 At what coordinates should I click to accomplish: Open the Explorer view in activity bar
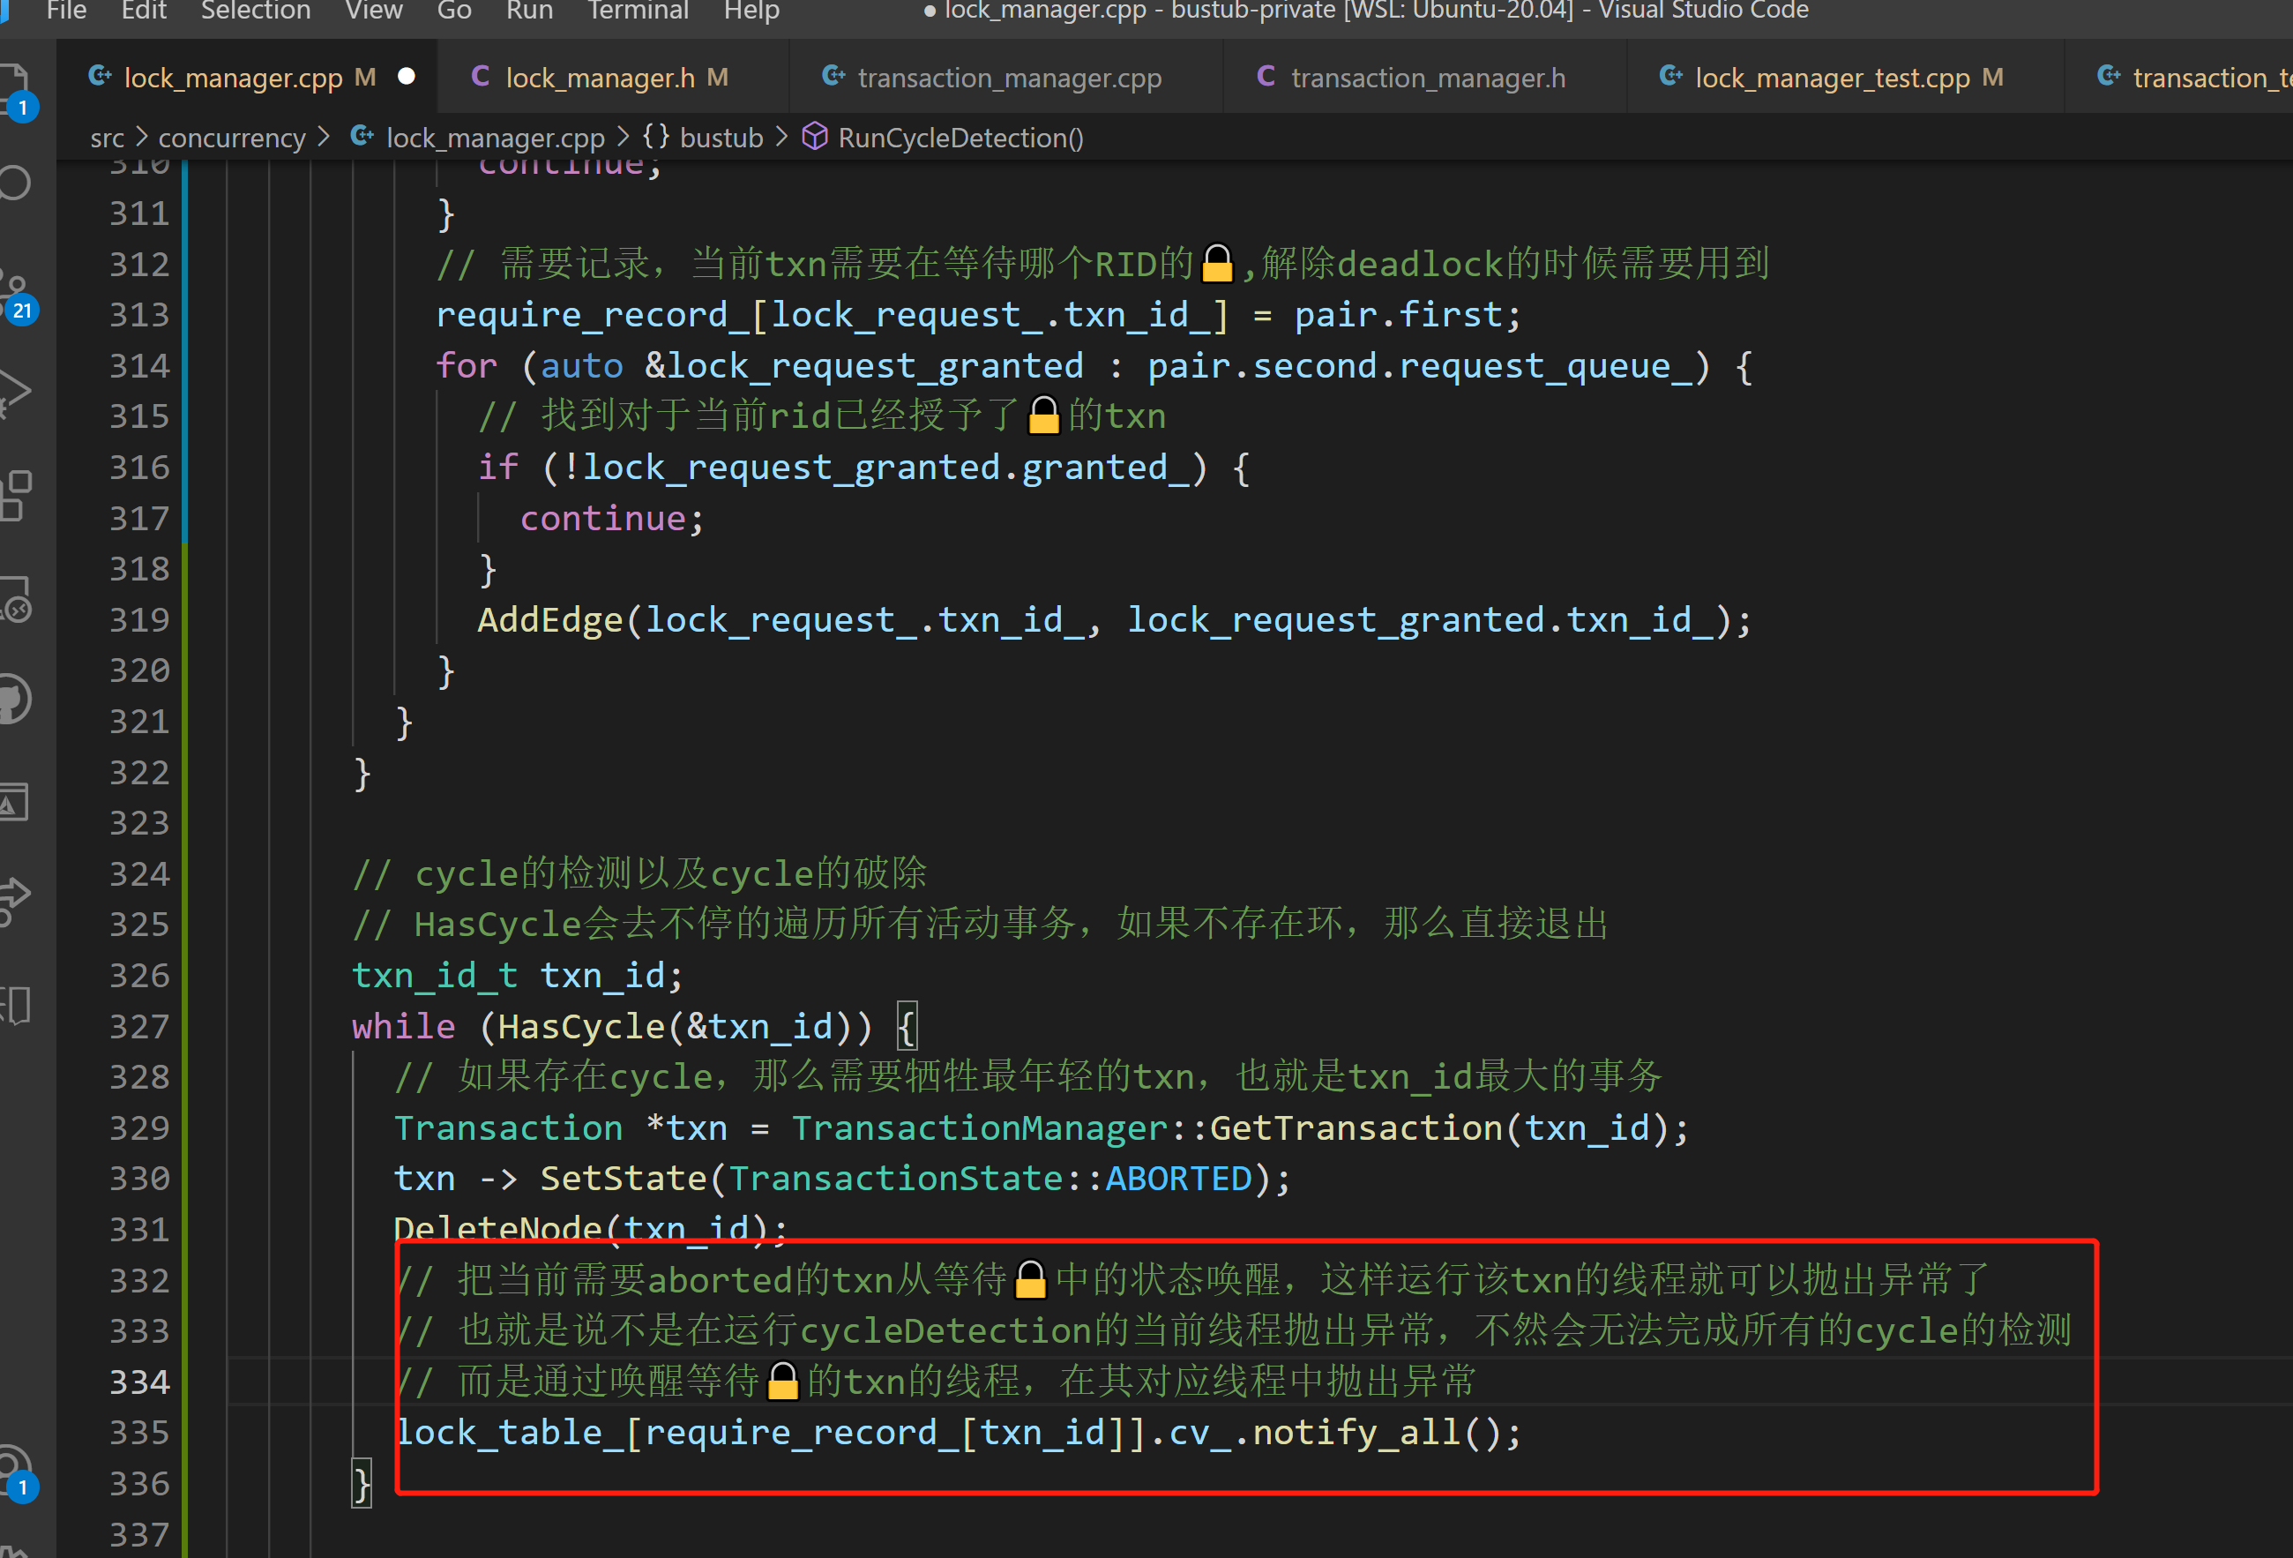[x=14, y=86]
